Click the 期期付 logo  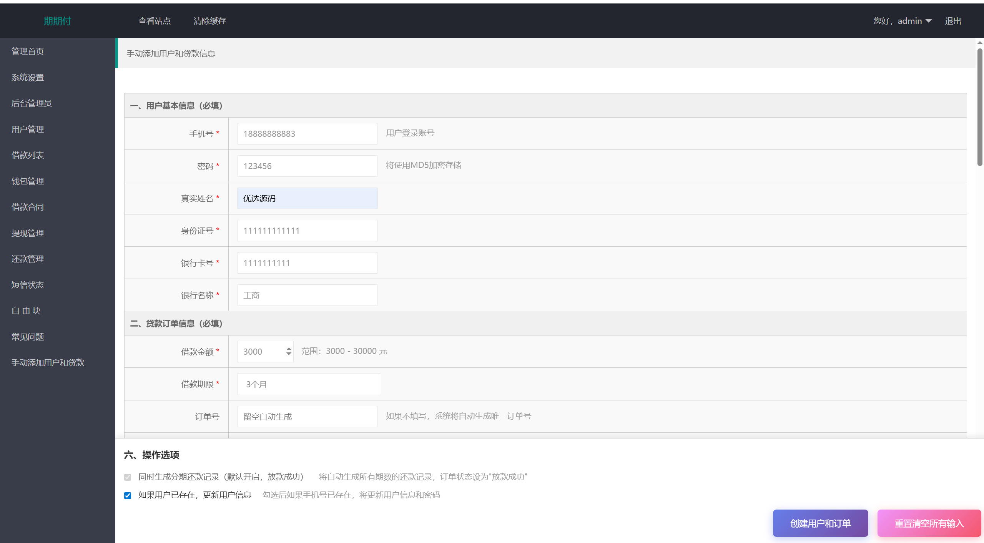[x=57, y=21]
